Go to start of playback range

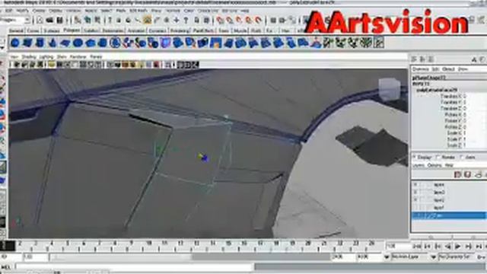pos(417,247)
